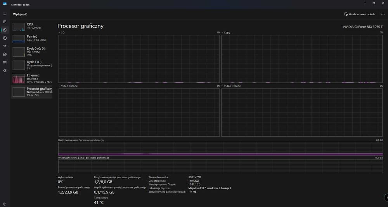388x207 pixels.
Task: Open Users page icon
Action: [x=5, y=54]
